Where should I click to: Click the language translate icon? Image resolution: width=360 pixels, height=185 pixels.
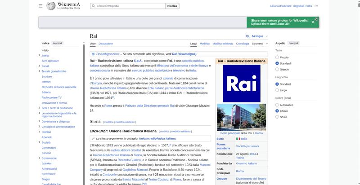pyautogui.click(x=247, y=36)
